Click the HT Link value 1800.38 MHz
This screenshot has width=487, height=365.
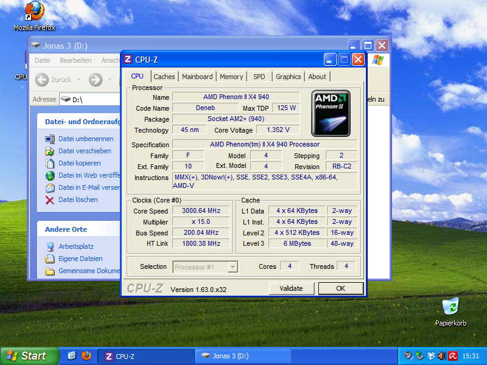coord(201,244)
